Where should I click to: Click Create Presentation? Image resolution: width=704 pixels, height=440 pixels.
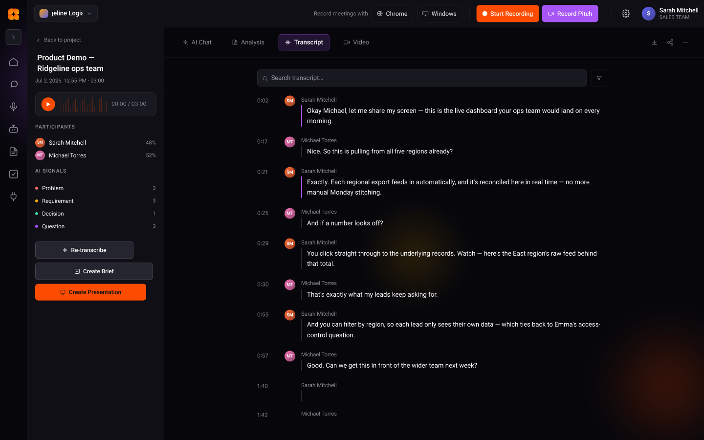[x=90, y=292]
